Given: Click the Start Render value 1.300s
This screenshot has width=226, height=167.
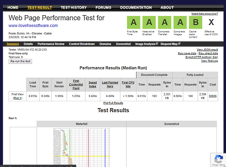Looking at the screenshot, I should tap(59, 96).
